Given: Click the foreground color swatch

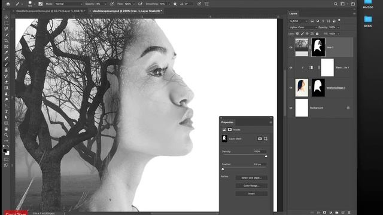Looking at the screenshot, I should [5, 151].
